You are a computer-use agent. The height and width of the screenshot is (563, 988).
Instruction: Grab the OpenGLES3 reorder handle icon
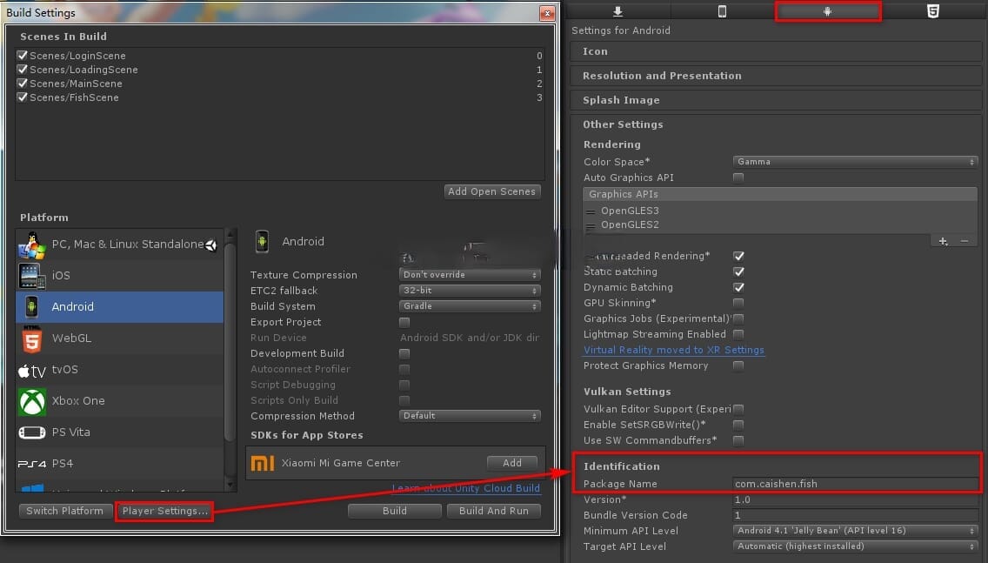pos(591,211)
